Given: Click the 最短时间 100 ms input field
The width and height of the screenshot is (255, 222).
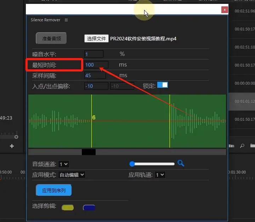Looking at the screenshot, I should tap(96, 65).
